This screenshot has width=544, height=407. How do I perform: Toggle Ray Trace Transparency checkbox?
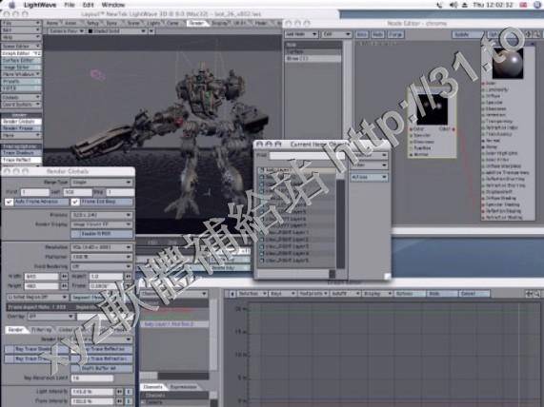[x=36, y=359]
